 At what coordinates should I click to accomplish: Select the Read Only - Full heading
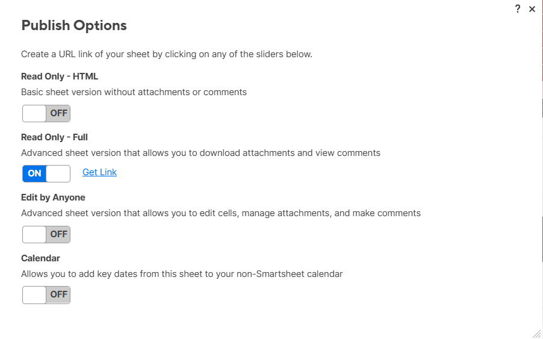point(54,137)
